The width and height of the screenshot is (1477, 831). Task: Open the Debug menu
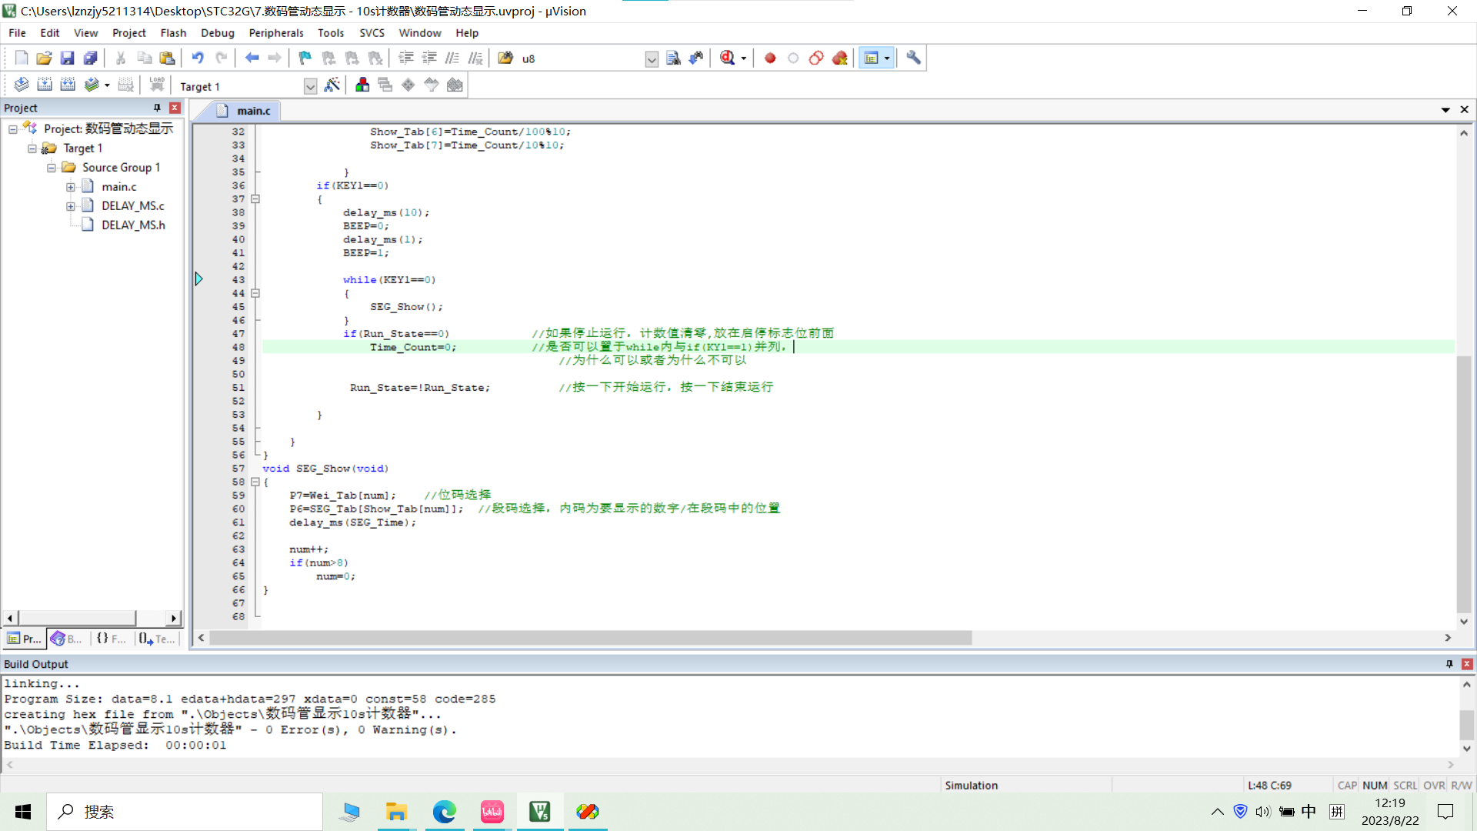[218, 33]
